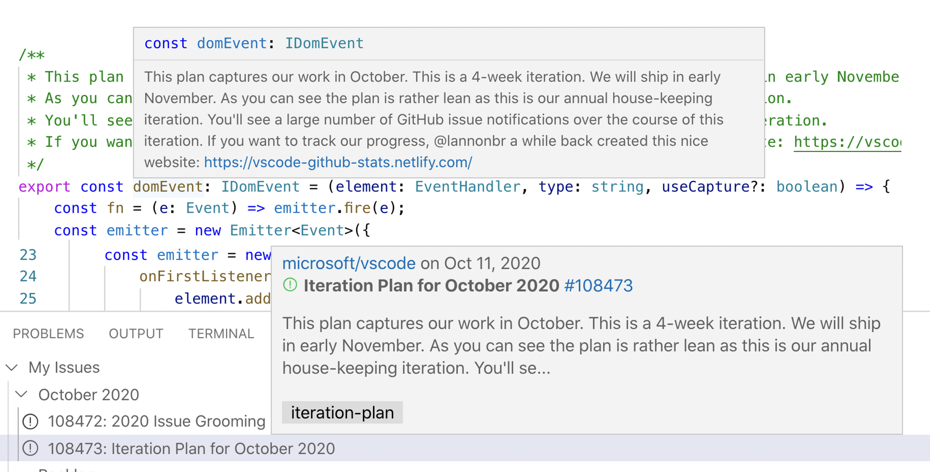This screenshot has height=472, width=930.
Task: Open the TERMINAL tab
Action: [221, 334]
